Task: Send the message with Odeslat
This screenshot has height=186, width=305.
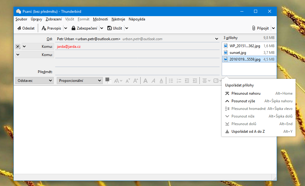Action: click(26, 28)
